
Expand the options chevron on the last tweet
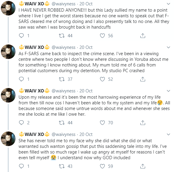click(x=168, y=134)
